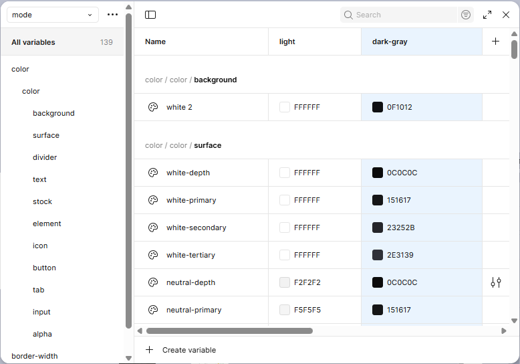Toggle the sidebar panel icon
The width and height of the screenshot is (520, 364).
(150, 15)
